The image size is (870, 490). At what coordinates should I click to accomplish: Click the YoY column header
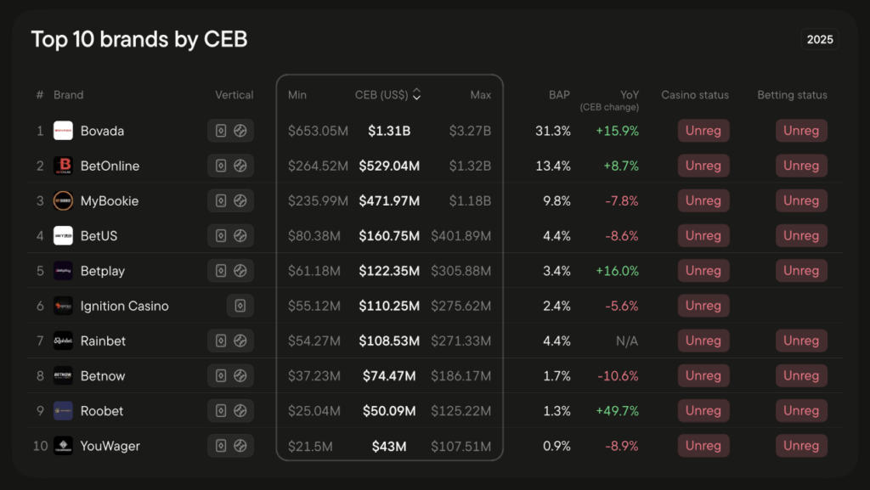tap(628, 95)
